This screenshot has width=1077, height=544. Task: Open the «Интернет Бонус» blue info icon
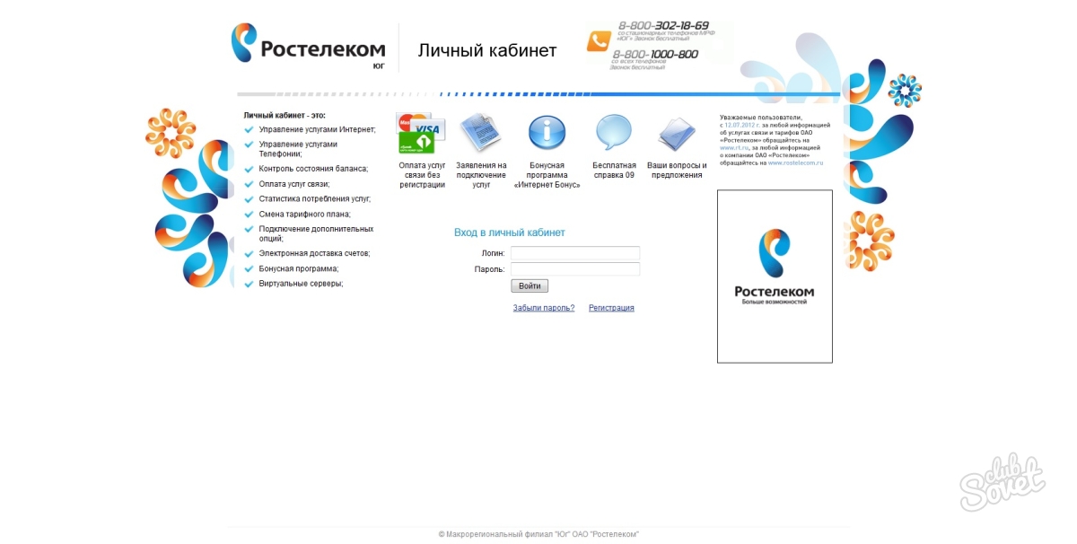pos(547,131)
